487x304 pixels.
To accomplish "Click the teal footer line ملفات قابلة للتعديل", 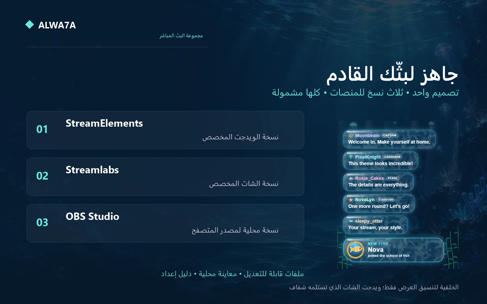I will (232, 274).
